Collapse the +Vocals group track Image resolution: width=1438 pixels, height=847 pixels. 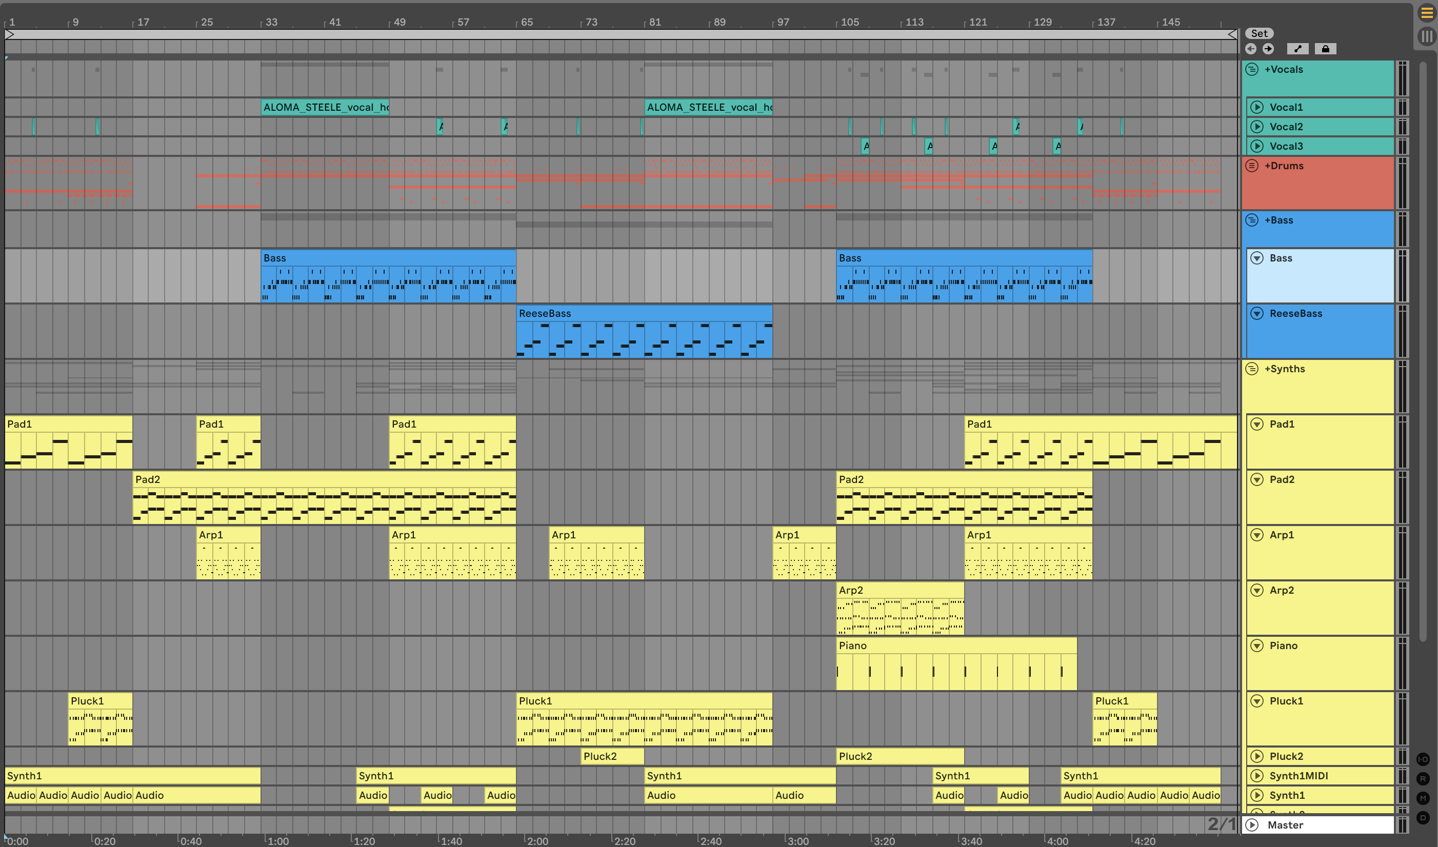pyautogui.click(x=1252, y=69)
